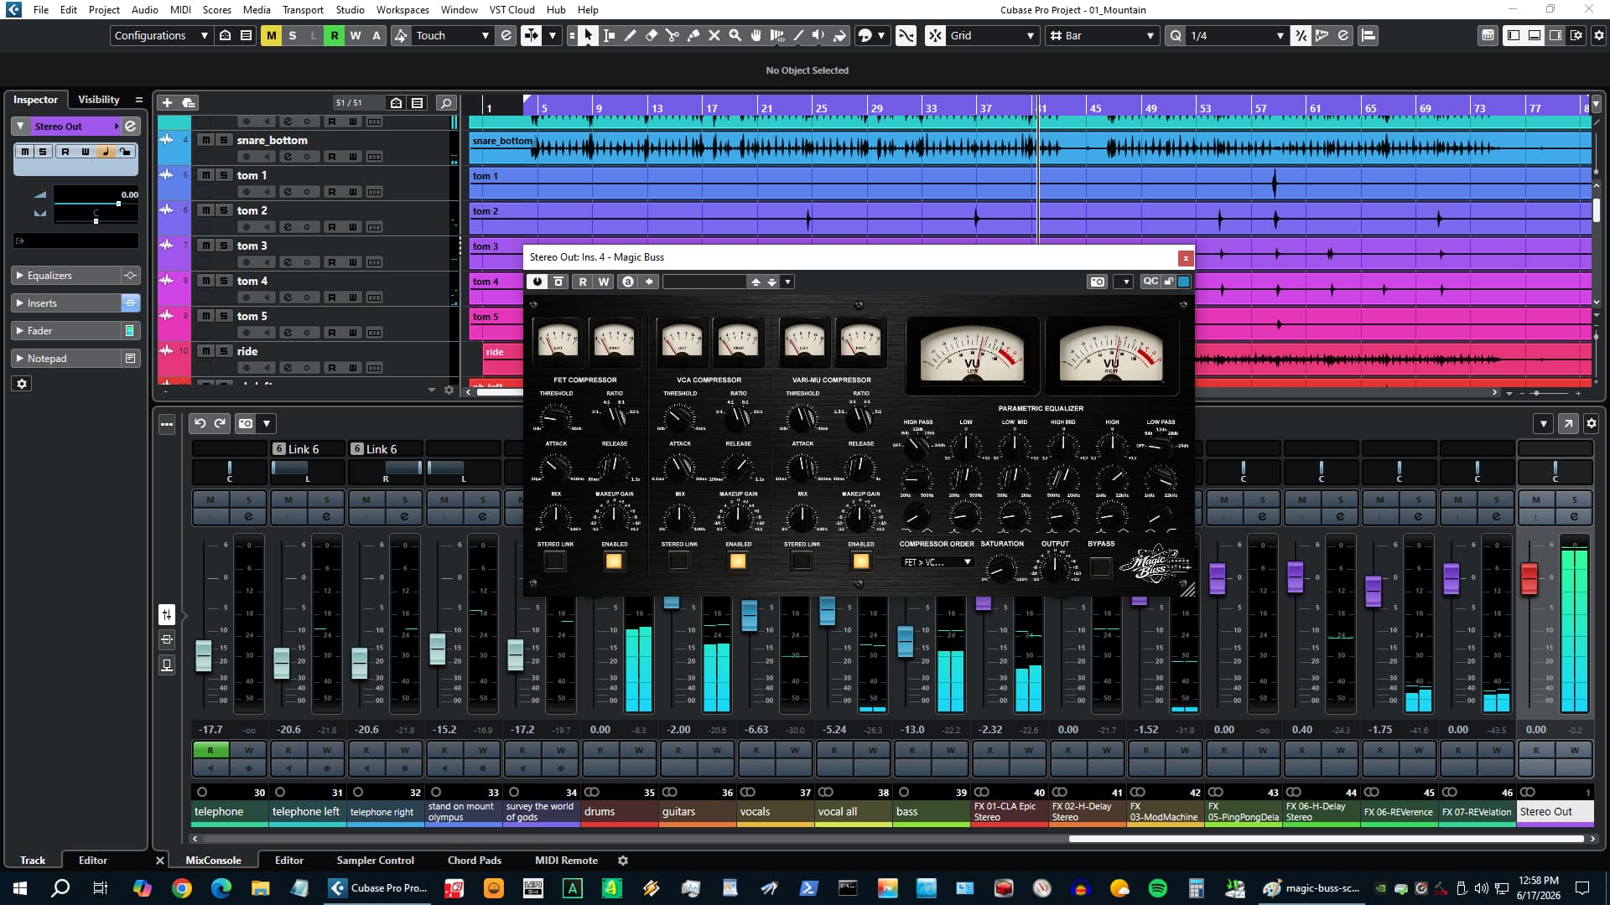The image size is (1610, 905).
Task: Expand the Equalizers inspector section
Action: click(66, 276)
